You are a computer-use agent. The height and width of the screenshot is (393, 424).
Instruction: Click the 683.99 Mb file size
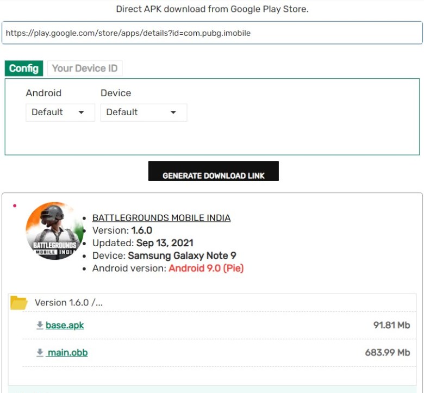point(387,352)
